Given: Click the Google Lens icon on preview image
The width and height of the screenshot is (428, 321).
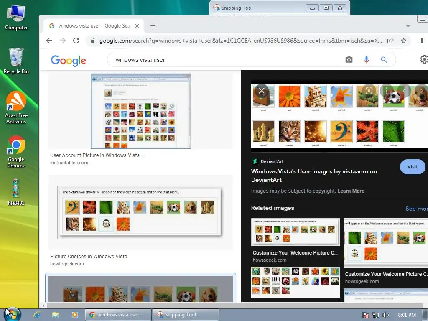Looking at the screenshot, I should (369, 91).
